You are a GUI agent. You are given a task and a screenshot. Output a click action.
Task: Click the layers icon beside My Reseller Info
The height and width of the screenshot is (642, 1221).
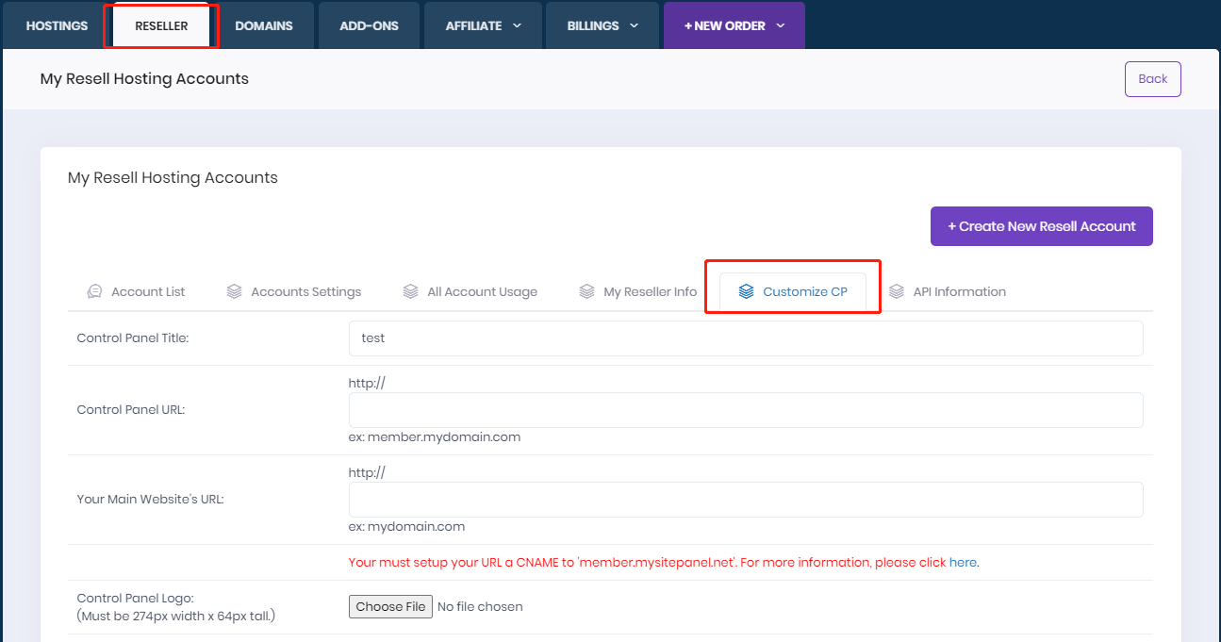586,292
